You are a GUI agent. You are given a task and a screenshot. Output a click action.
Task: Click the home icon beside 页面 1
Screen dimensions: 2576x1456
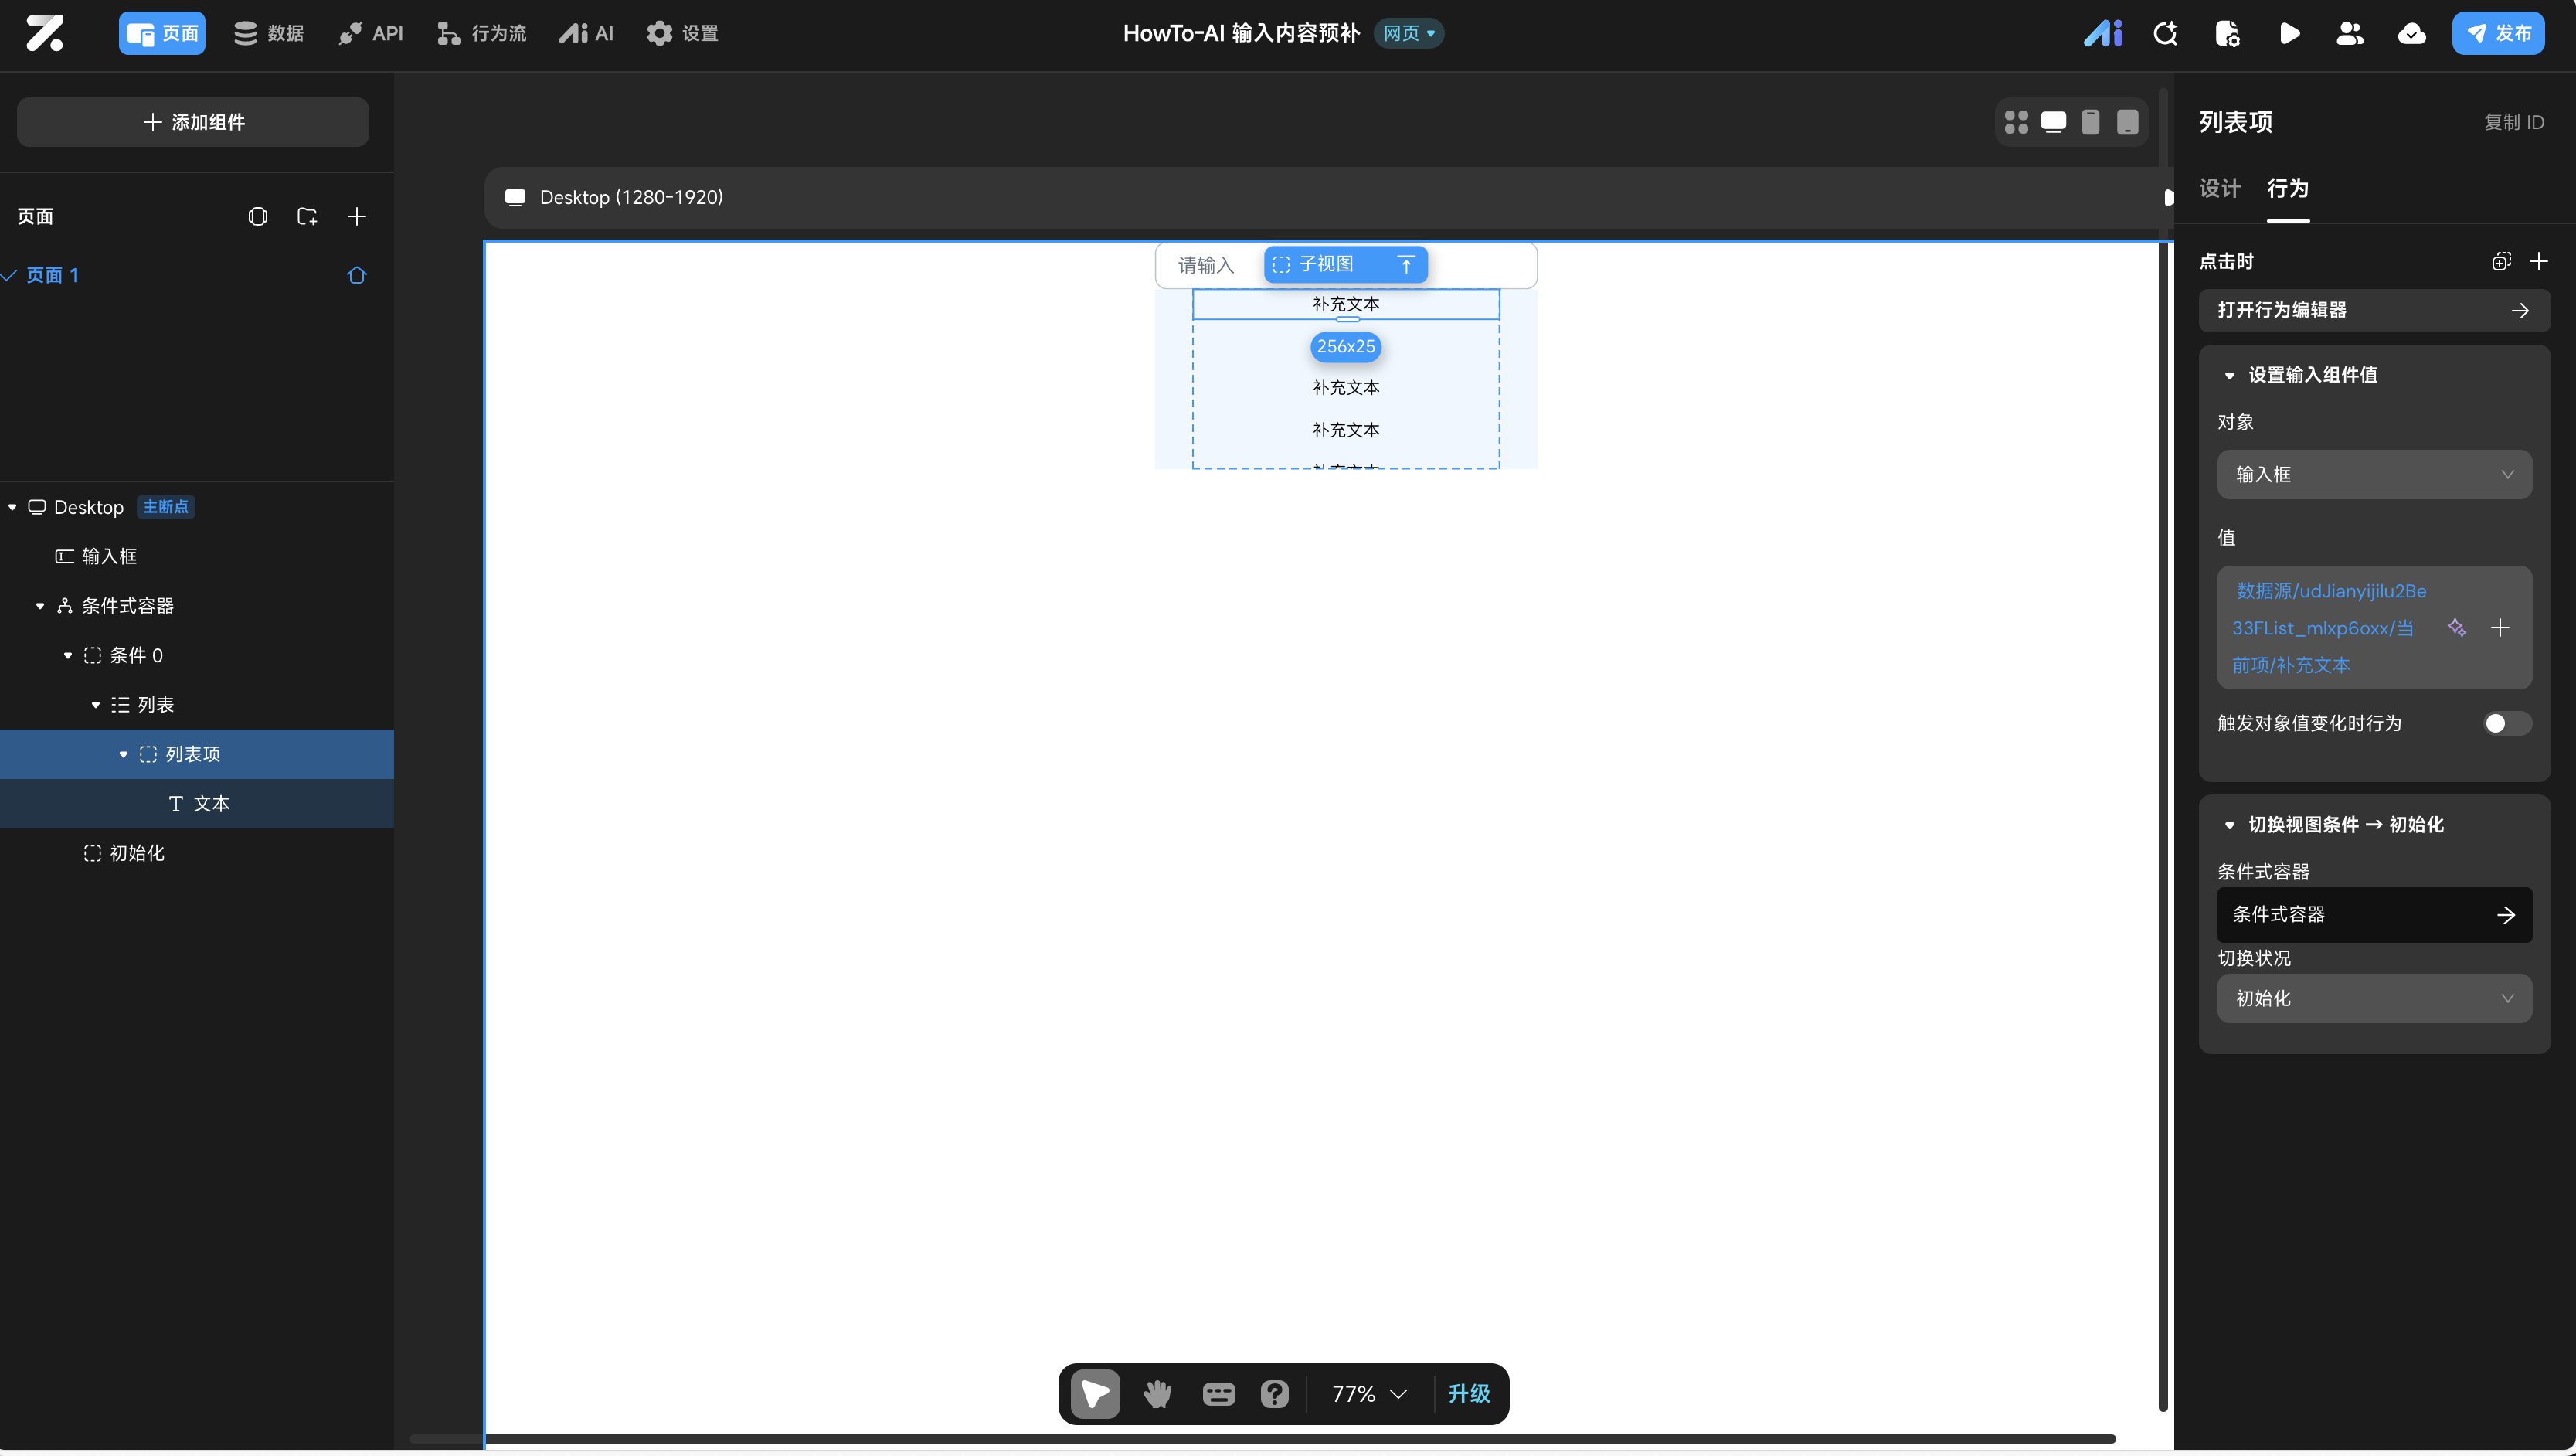[357, 275]
